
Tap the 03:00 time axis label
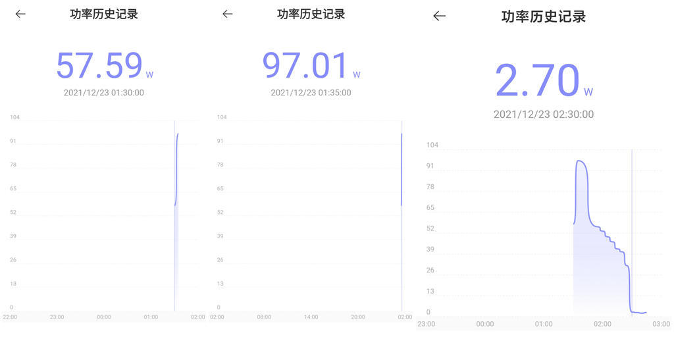click(x=661, y=324)
